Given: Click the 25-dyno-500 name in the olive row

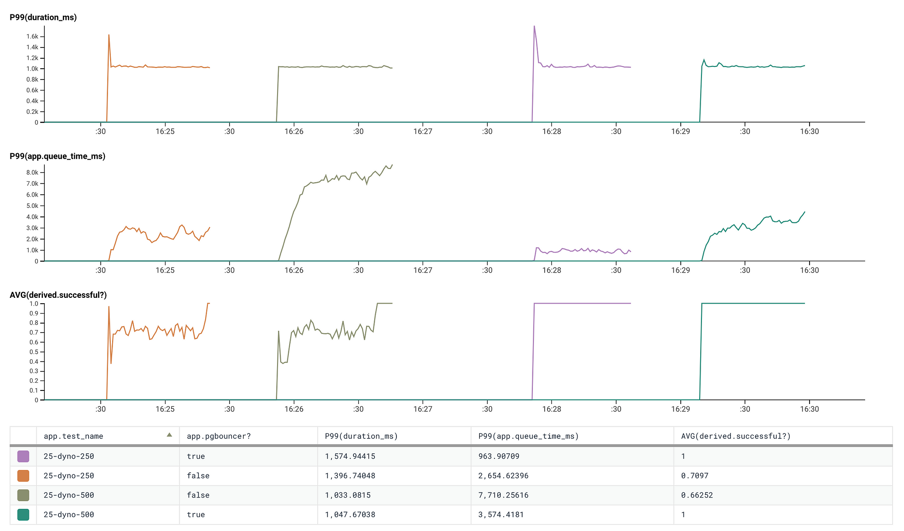Looking at the screenshot, I should click(69, 495).
